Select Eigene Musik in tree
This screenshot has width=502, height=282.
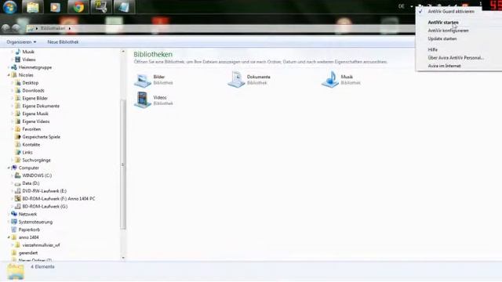[35, 114]
